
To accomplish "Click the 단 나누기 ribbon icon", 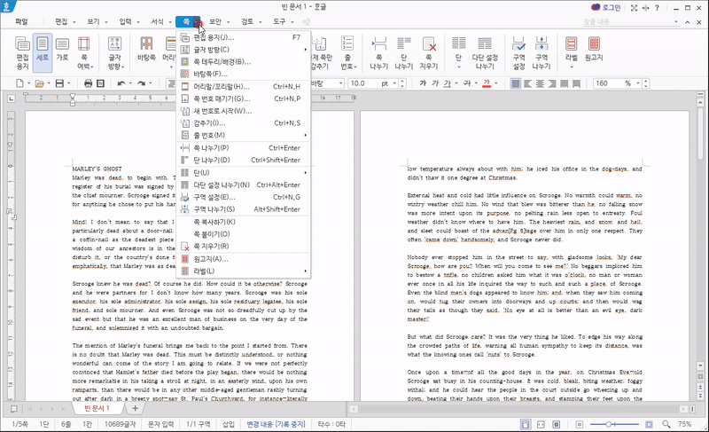I will point(404,53).
